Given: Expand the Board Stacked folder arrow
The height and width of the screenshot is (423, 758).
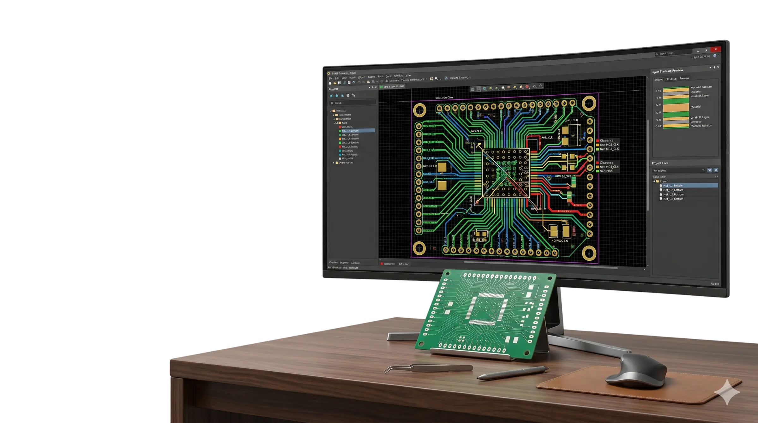Looking at the screenshot, I should coord(334,163).
